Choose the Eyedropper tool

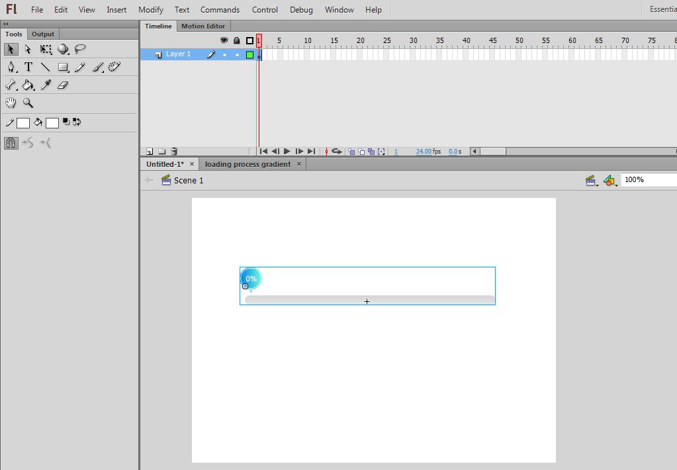[46, 85]
